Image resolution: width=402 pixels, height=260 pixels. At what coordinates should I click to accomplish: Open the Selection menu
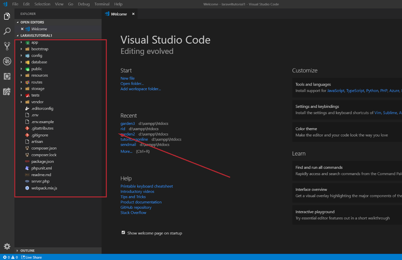tap(42, 4)
